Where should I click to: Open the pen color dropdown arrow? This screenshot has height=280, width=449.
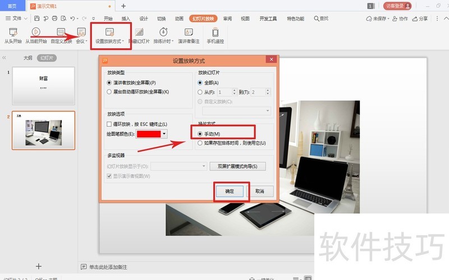click(x=164, y=134)
